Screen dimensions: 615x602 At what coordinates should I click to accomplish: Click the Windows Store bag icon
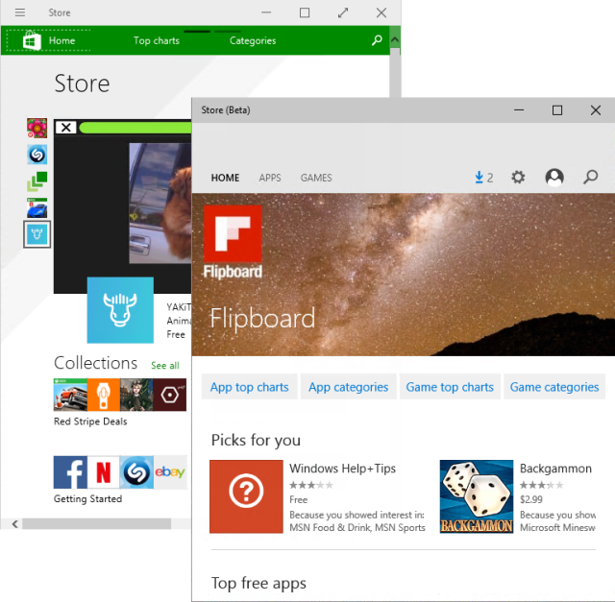tap(32, 40)
